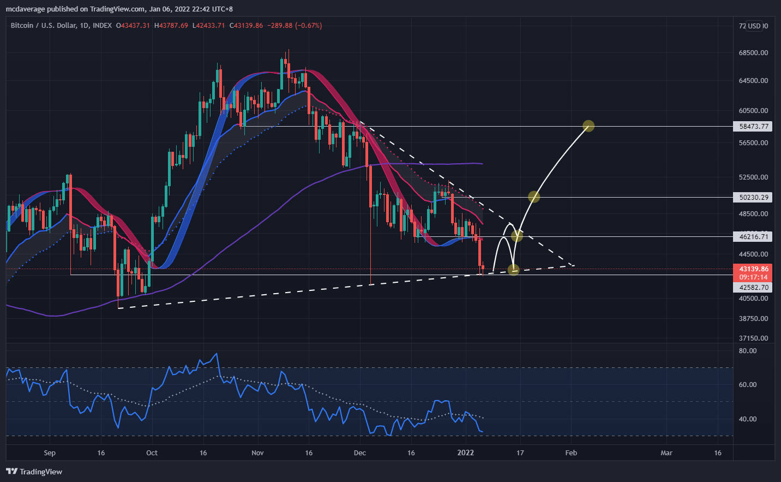Click the 40500.00 price axis tick
The height and width of the screenshot is (482, 781).
pos(753,299)
